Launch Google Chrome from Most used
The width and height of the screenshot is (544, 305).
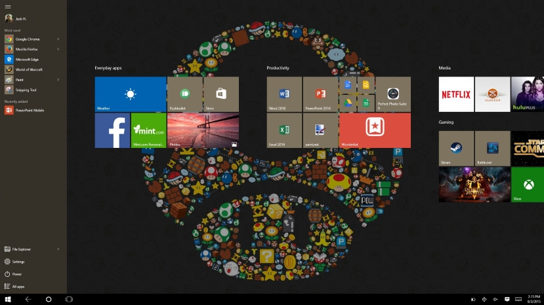(x=27, y=39)
